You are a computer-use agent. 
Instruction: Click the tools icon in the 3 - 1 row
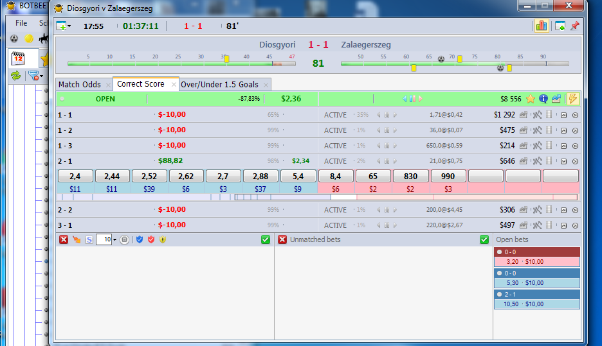tap(537, 225)
